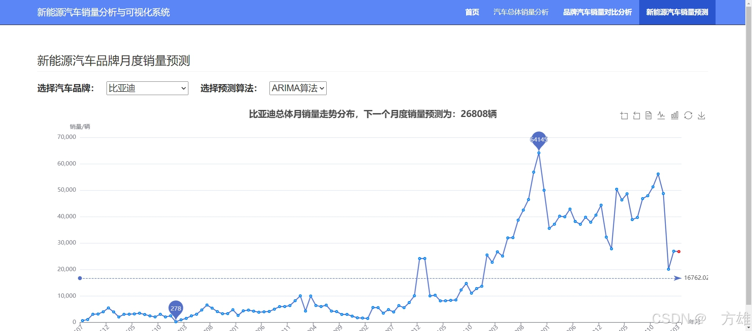Click the average line start dot
Screen dimensions: 752x331
[x=80, y=278]
